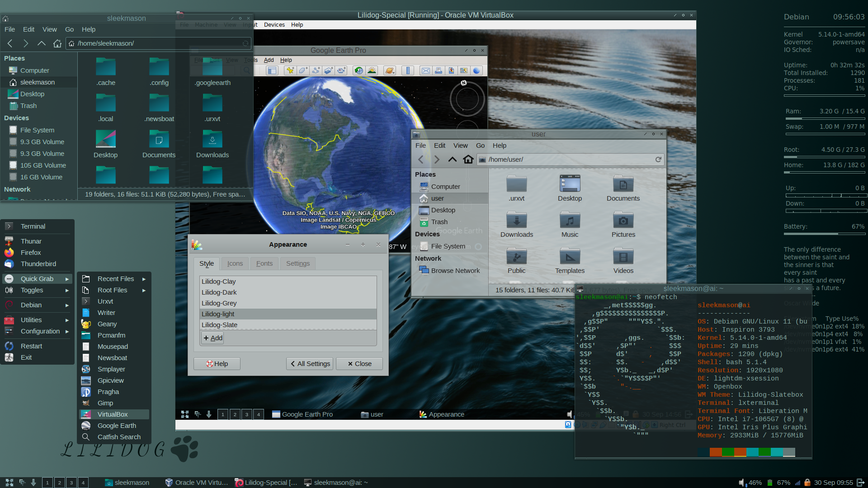The width and height of the screenshot is (868, 488).
Task: Click the View in Google Maps icon
Action: [464, 70]
